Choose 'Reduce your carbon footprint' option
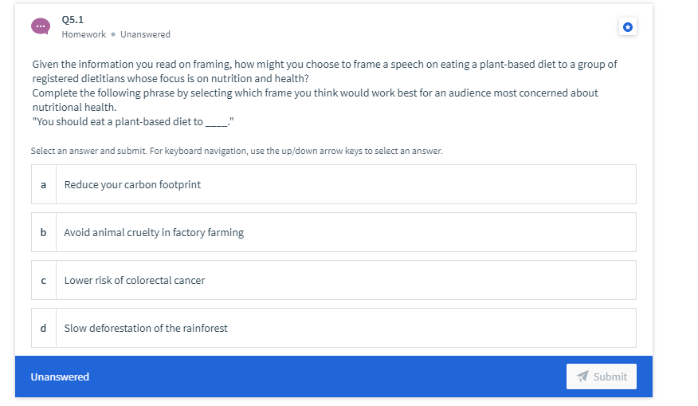The height and width of the screenshot is (406, 698). point(333,184)
